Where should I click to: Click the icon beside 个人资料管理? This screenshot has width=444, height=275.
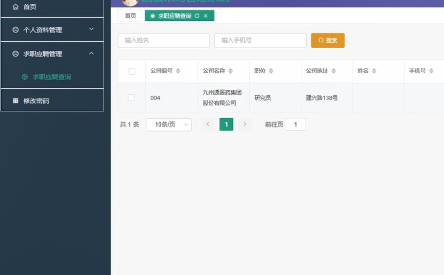pos(15,29)
